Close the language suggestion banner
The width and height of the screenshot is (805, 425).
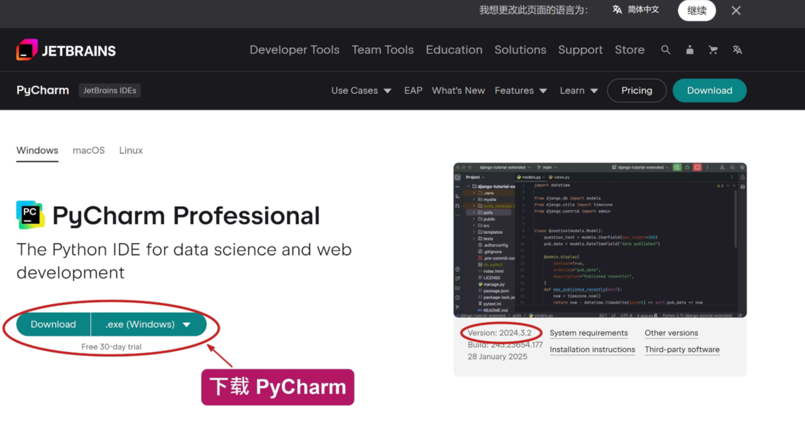coord(736,11)
